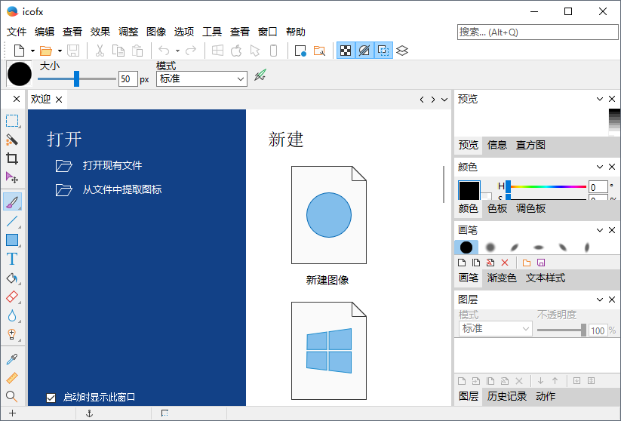Image resolution: width=621 pixels, height=421 pixels.
Task: Select the hard round black brush preset
Action: click(x=466, y=247)
